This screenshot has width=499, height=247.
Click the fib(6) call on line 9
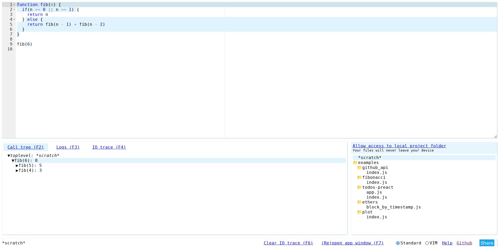25,44
